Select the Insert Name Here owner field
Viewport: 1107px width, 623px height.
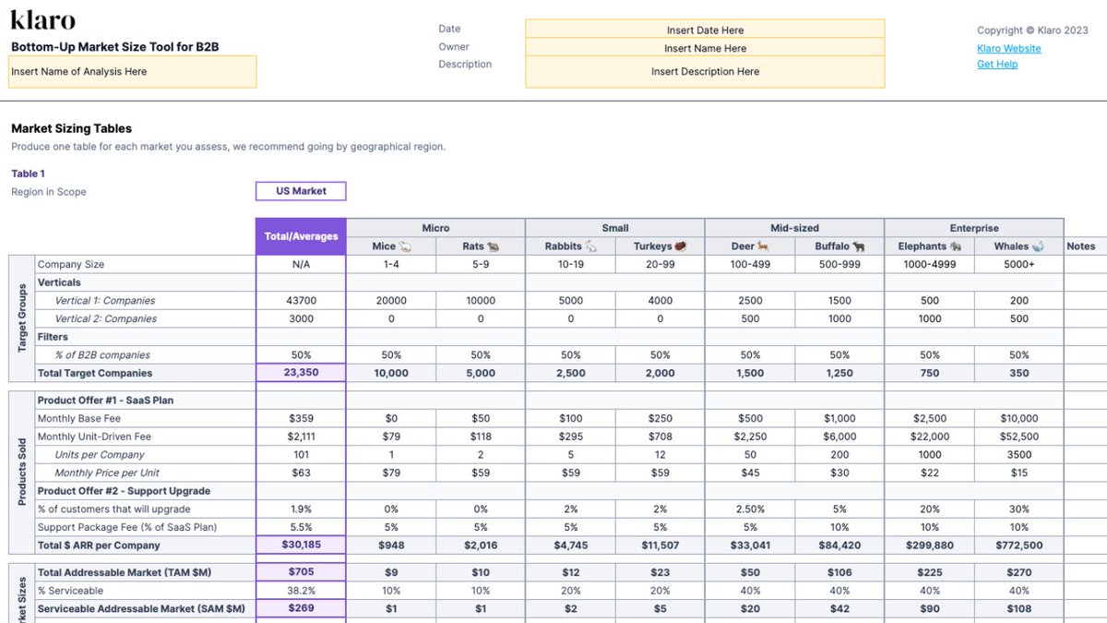tap(705, 48)
